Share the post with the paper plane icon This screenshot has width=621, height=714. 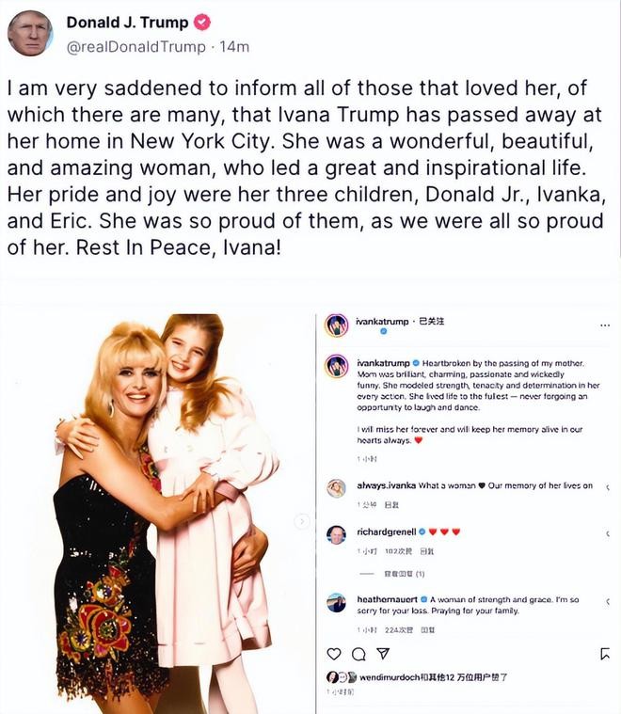383,654
